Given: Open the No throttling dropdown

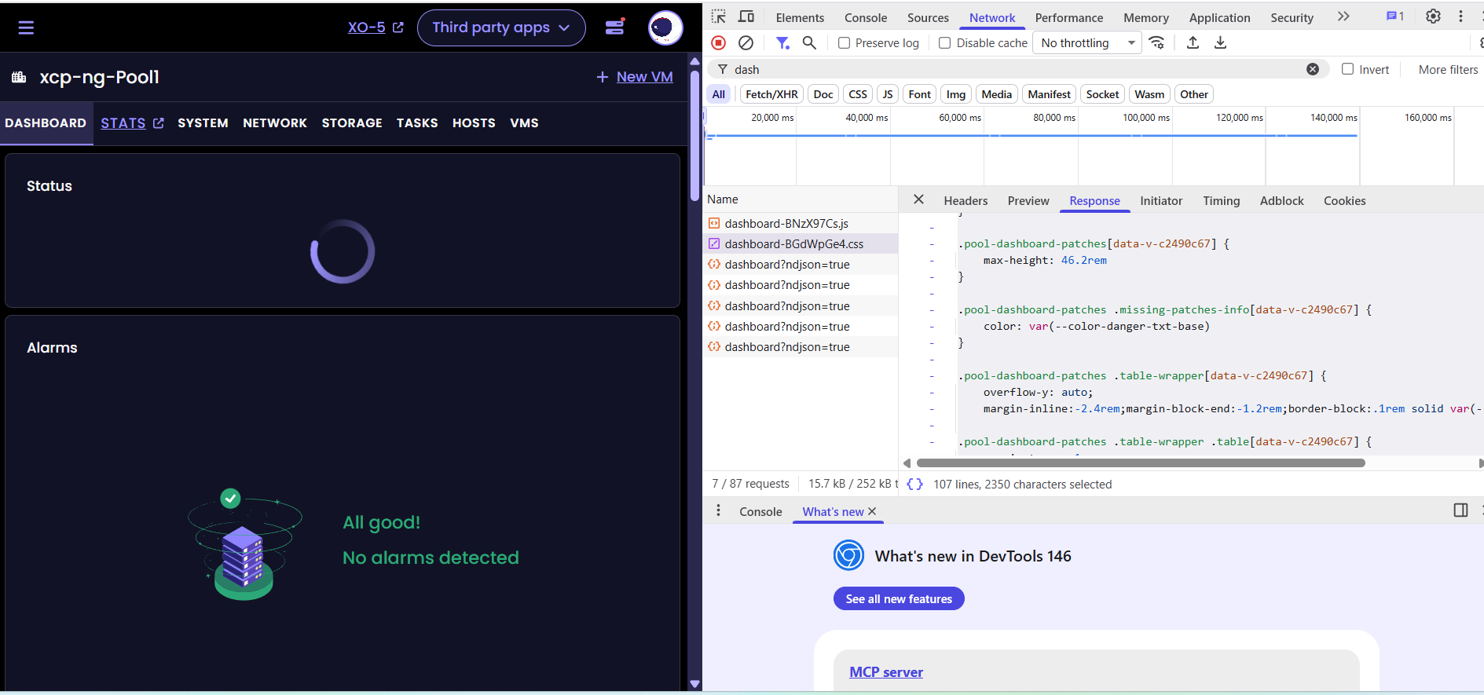Looking at the screenshot, I should click(x=1088, y=43).
